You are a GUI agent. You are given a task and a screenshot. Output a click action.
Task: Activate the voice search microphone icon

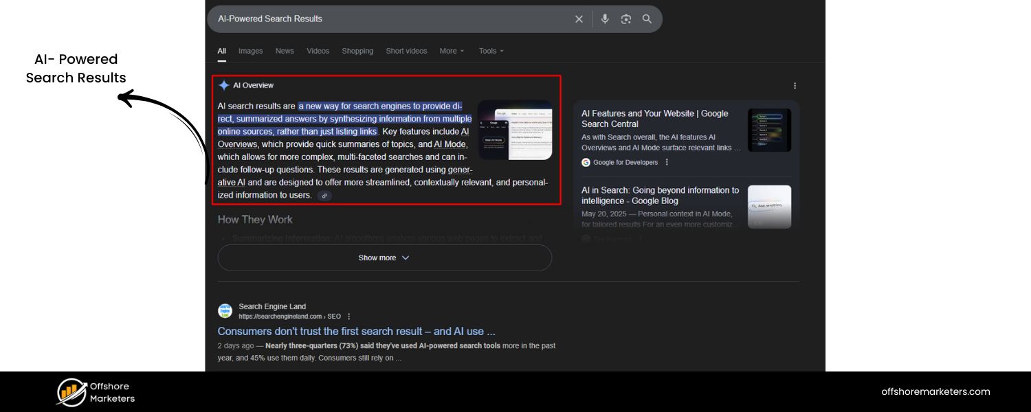[x=605, y=19]
